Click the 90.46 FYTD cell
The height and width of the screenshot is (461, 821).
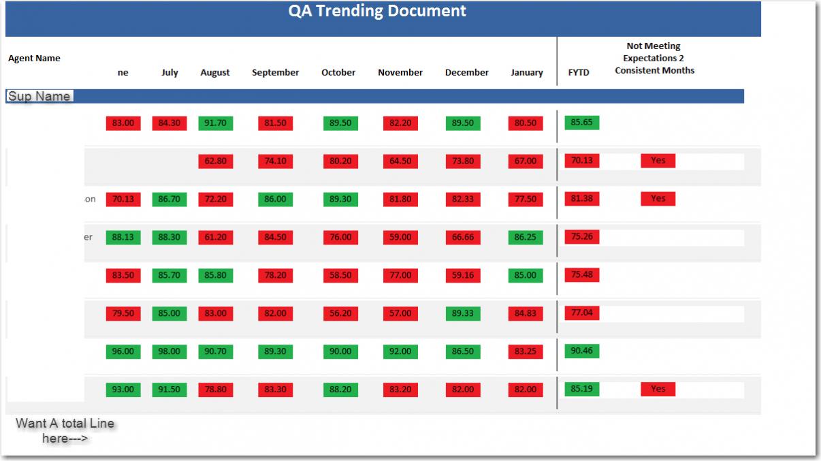click(x=582, y=351)
